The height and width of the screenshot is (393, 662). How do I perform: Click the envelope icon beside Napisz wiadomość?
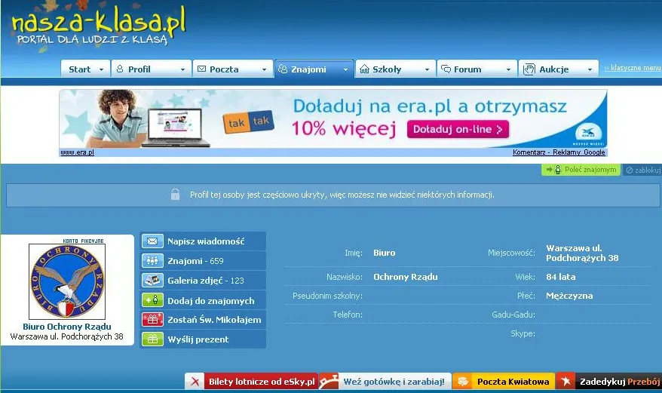(152, 241)
